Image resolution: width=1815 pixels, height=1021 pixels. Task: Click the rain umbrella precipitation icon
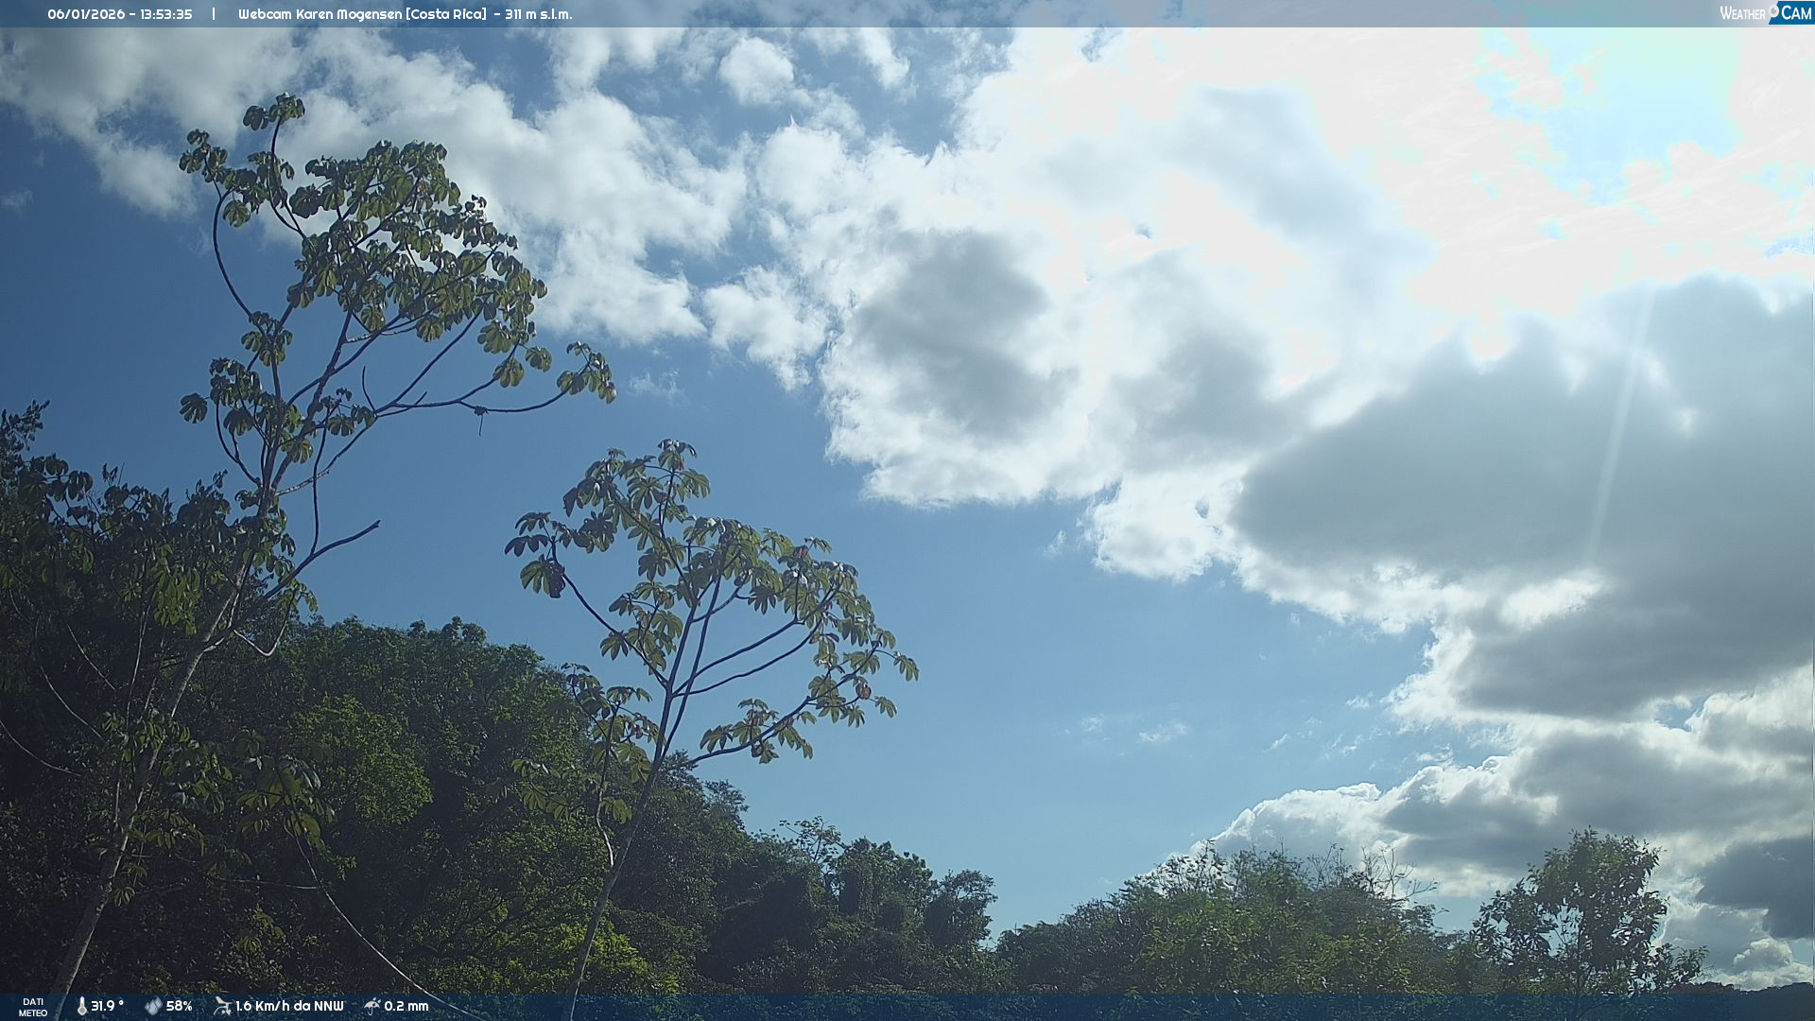click(x=372, y=1006)
